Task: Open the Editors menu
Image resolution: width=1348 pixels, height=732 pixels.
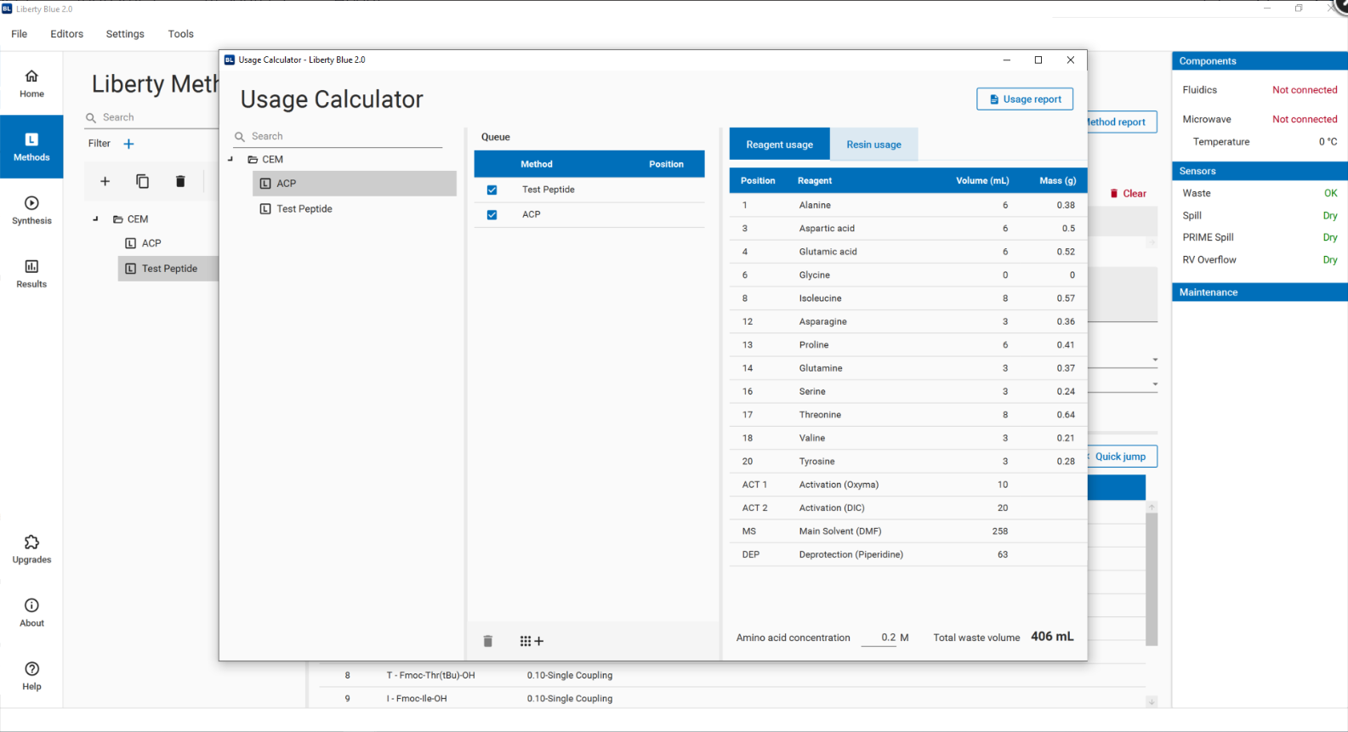Action: 66,34
